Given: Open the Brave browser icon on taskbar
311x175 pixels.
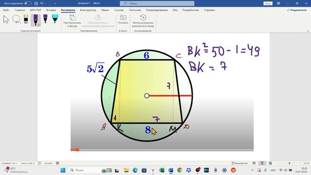Looking at the screenshot, I should pyautogui.click(x=233, y=170).
